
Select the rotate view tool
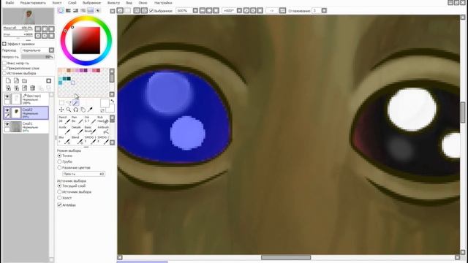coord(76,110)
